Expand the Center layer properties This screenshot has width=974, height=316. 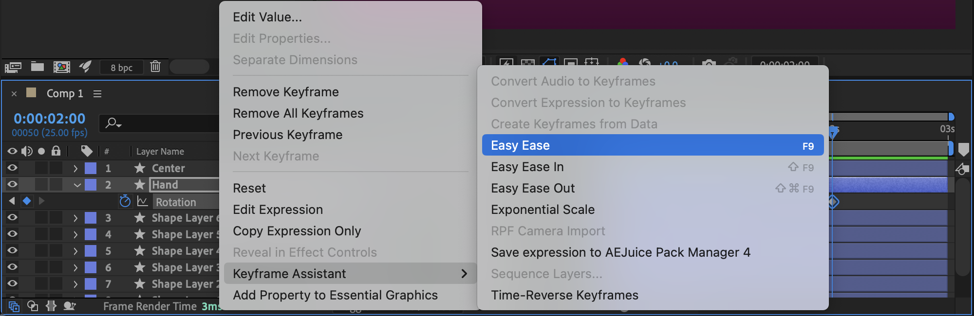tap(75, 168)
